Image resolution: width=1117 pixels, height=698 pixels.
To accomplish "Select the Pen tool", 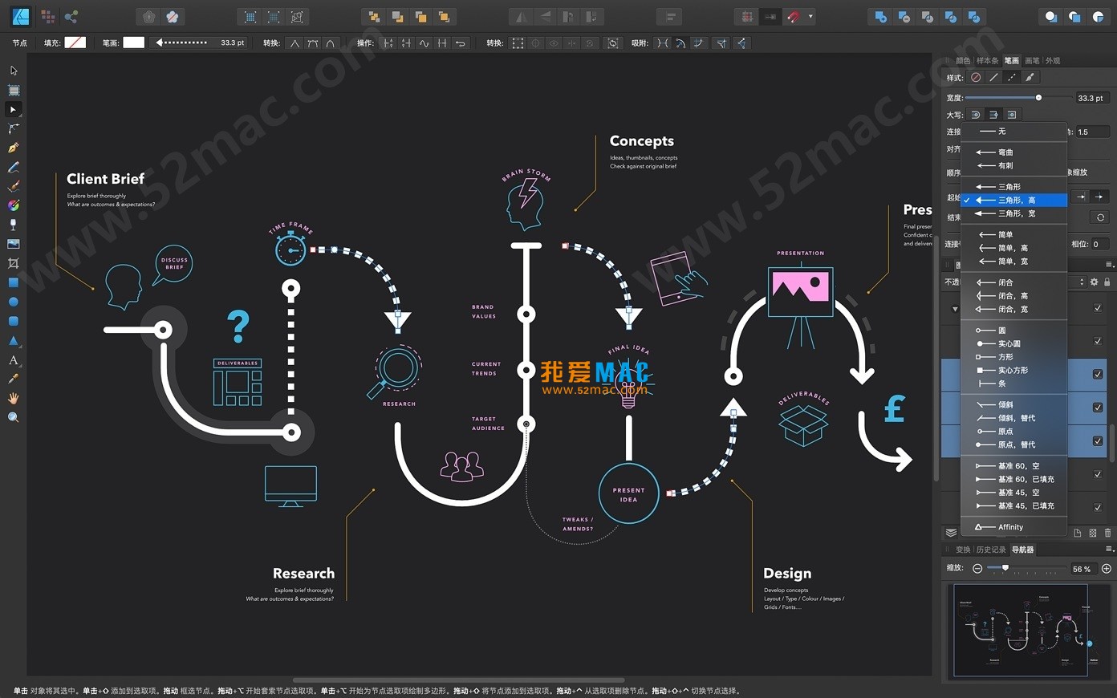I will coord(14,148).
